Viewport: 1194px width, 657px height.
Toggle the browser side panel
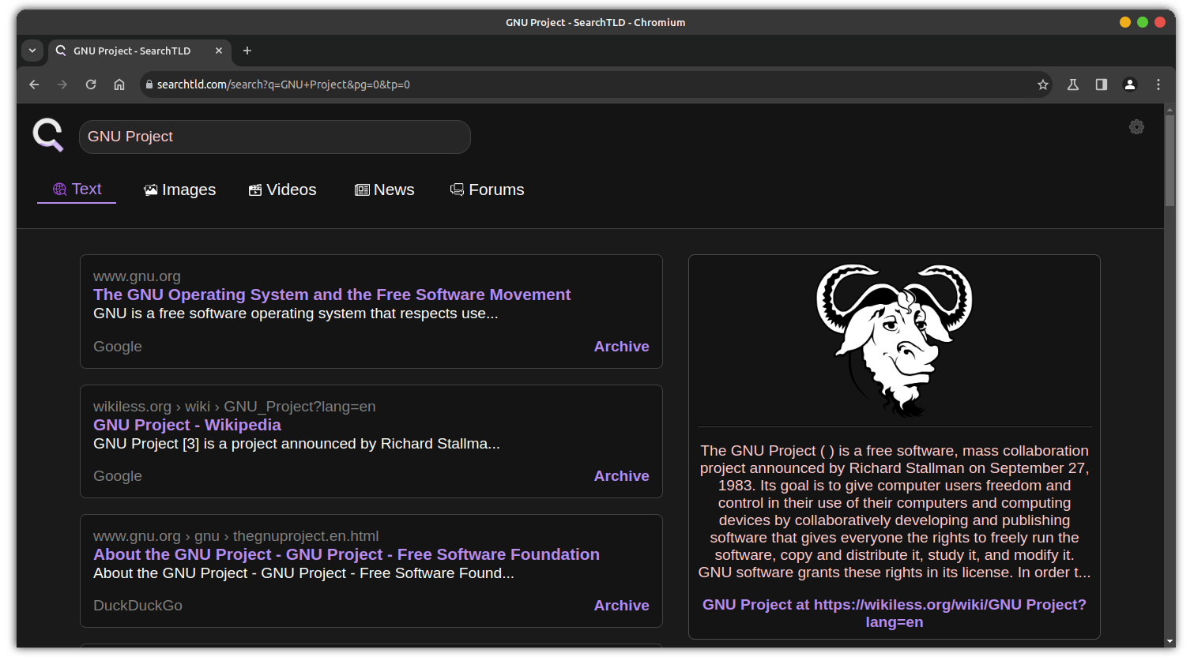pyautogui.click(x=1102, y=84)
